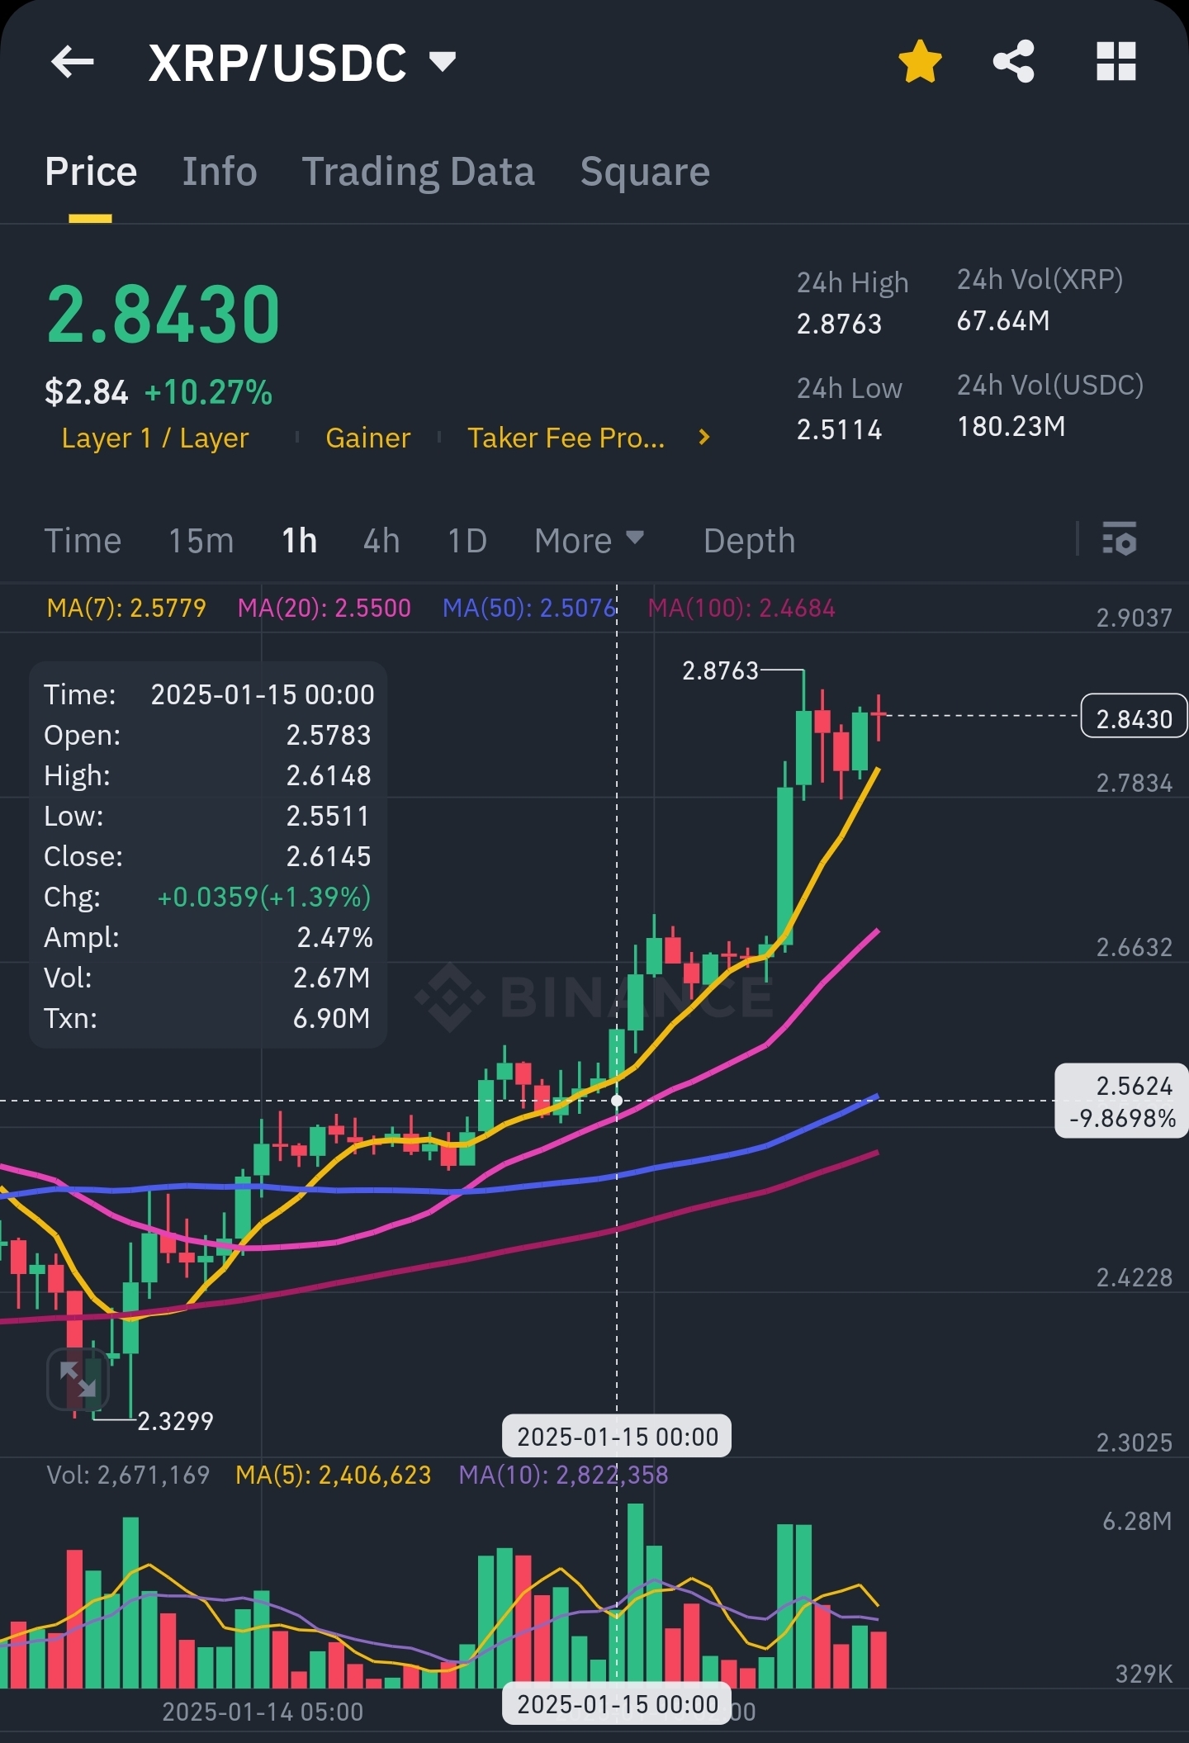Tap the Vol: 2.67M row in candle tooltip
This screenshot has width=1189, height=1743.
[207, 978]
